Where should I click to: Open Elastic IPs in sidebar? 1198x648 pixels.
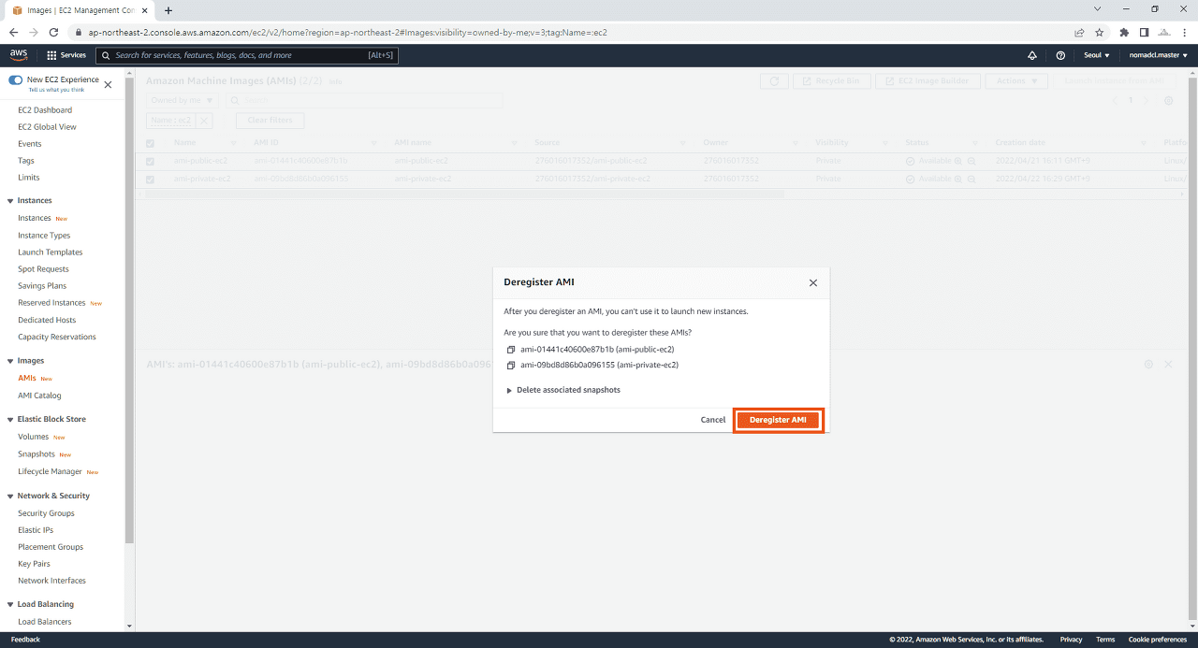click(36, 530)
